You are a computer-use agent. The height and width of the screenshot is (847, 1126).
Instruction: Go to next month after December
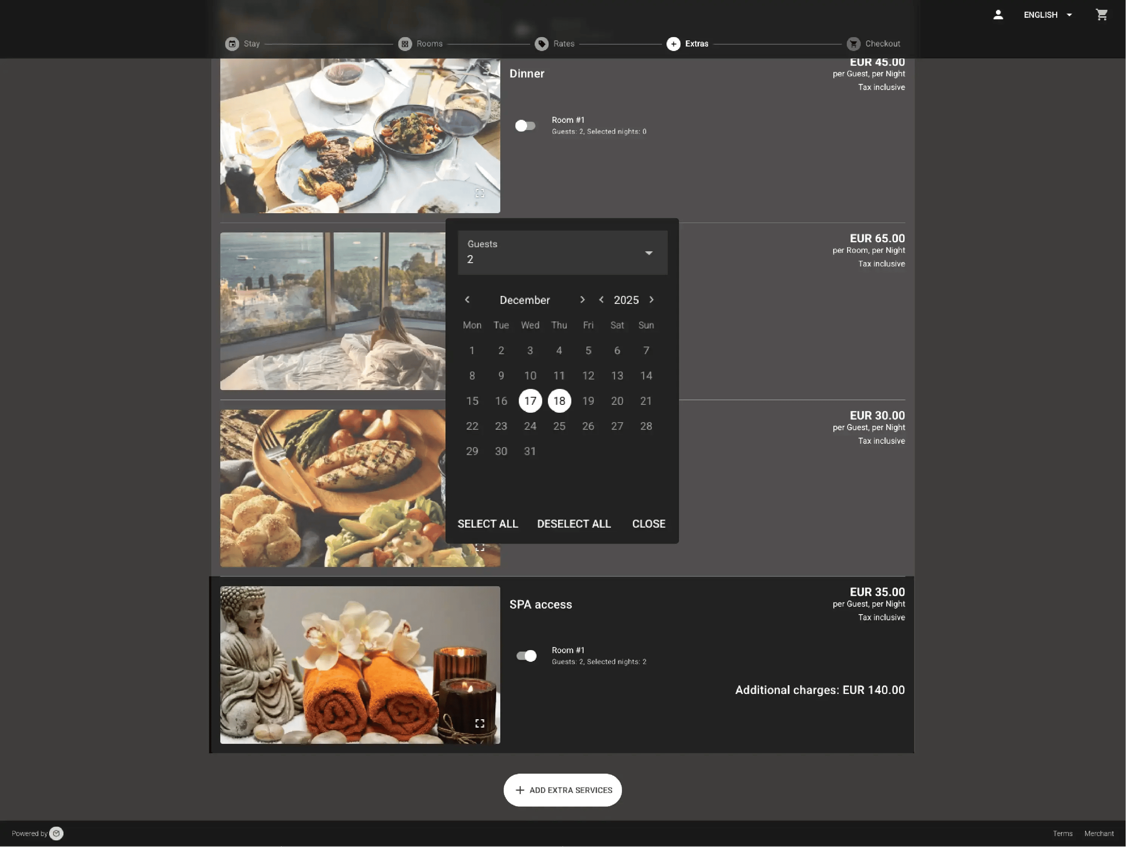point(582,300)
